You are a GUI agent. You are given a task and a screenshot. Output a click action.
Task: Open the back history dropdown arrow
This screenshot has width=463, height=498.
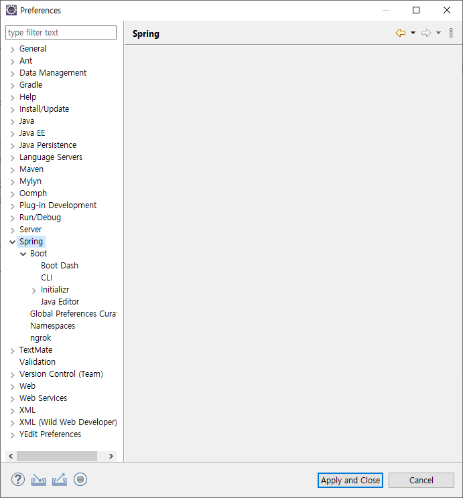click(413, 33)
